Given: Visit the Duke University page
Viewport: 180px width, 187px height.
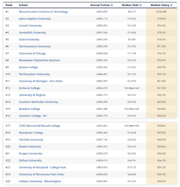Looking at the screenshot, I should coord(29,39).
